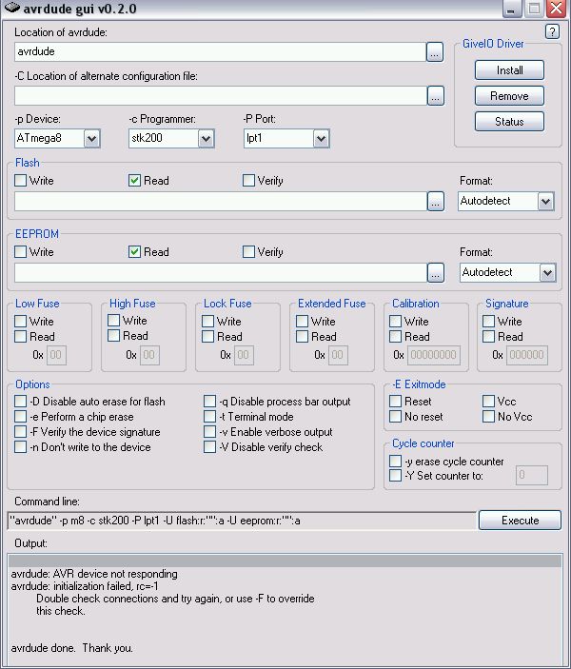This screenshot has width=571, height=669.
Task: Click Install GiveIO driver button
Action: (x=509, y=70)
